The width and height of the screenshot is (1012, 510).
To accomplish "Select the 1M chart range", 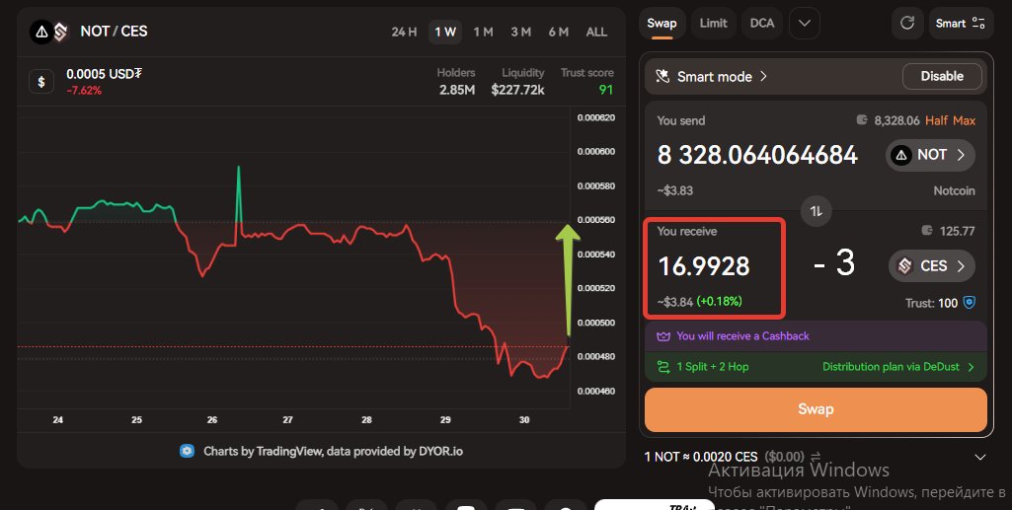I will [x=483, y=32].
